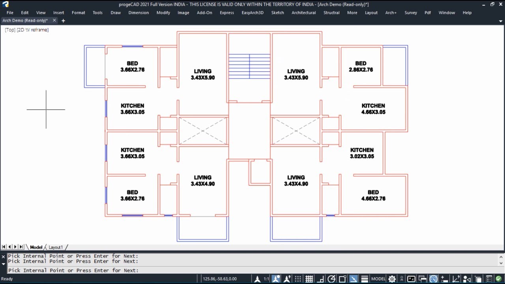Open the Architectural menu
Viewport: 505px width, 284px height.
303,13
